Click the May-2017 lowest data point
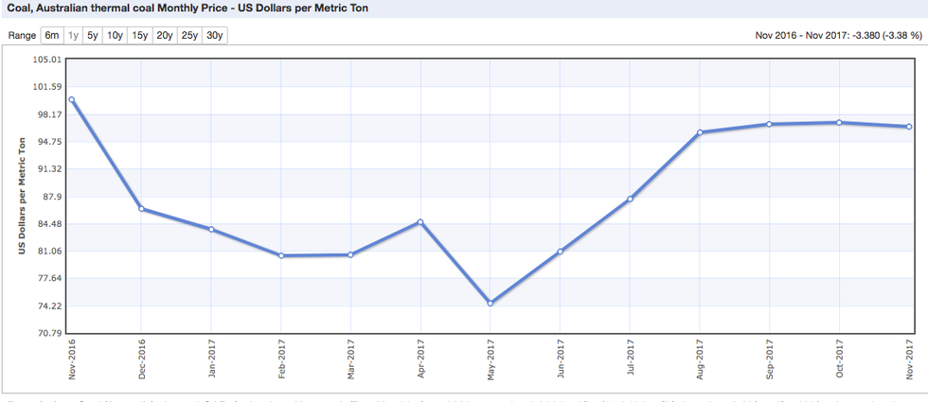 pos(491,303)
